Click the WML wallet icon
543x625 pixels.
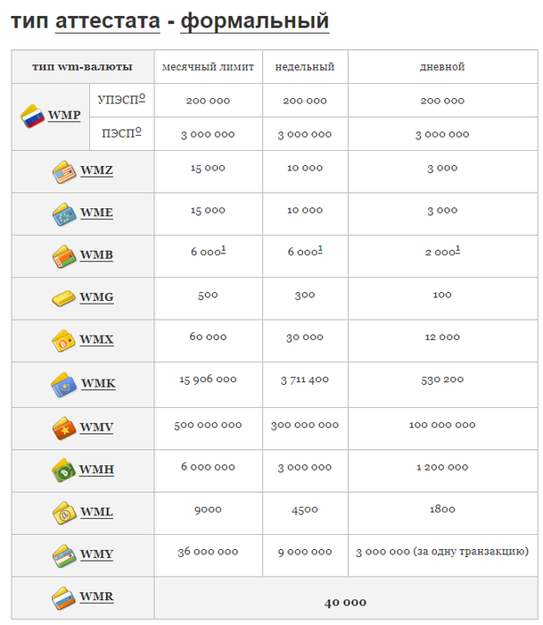point(63,512)
